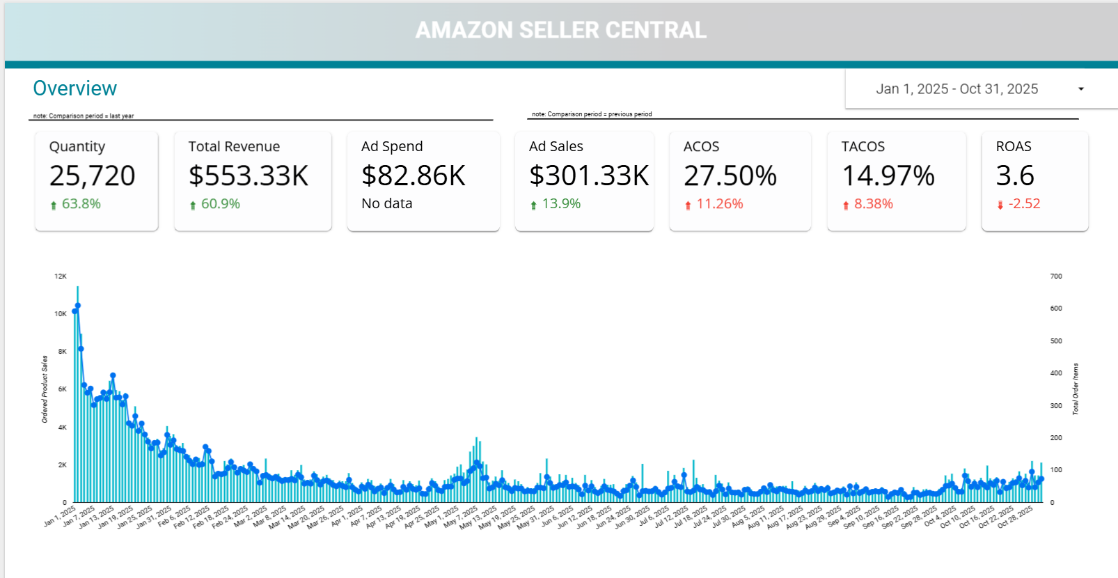Open the date range dropdown arrow
Image resolution: width=1118 pixels, height=578 pixels.
pos(1081,89)
